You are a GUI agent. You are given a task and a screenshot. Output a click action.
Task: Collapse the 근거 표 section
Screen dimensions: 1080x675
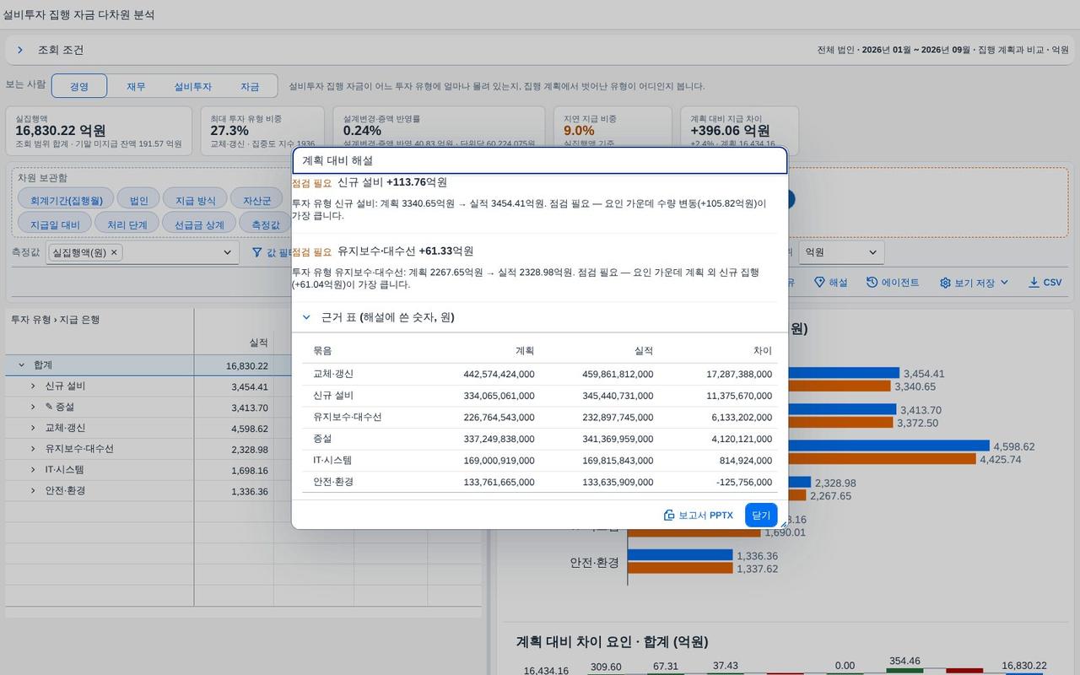pos(306,317)
